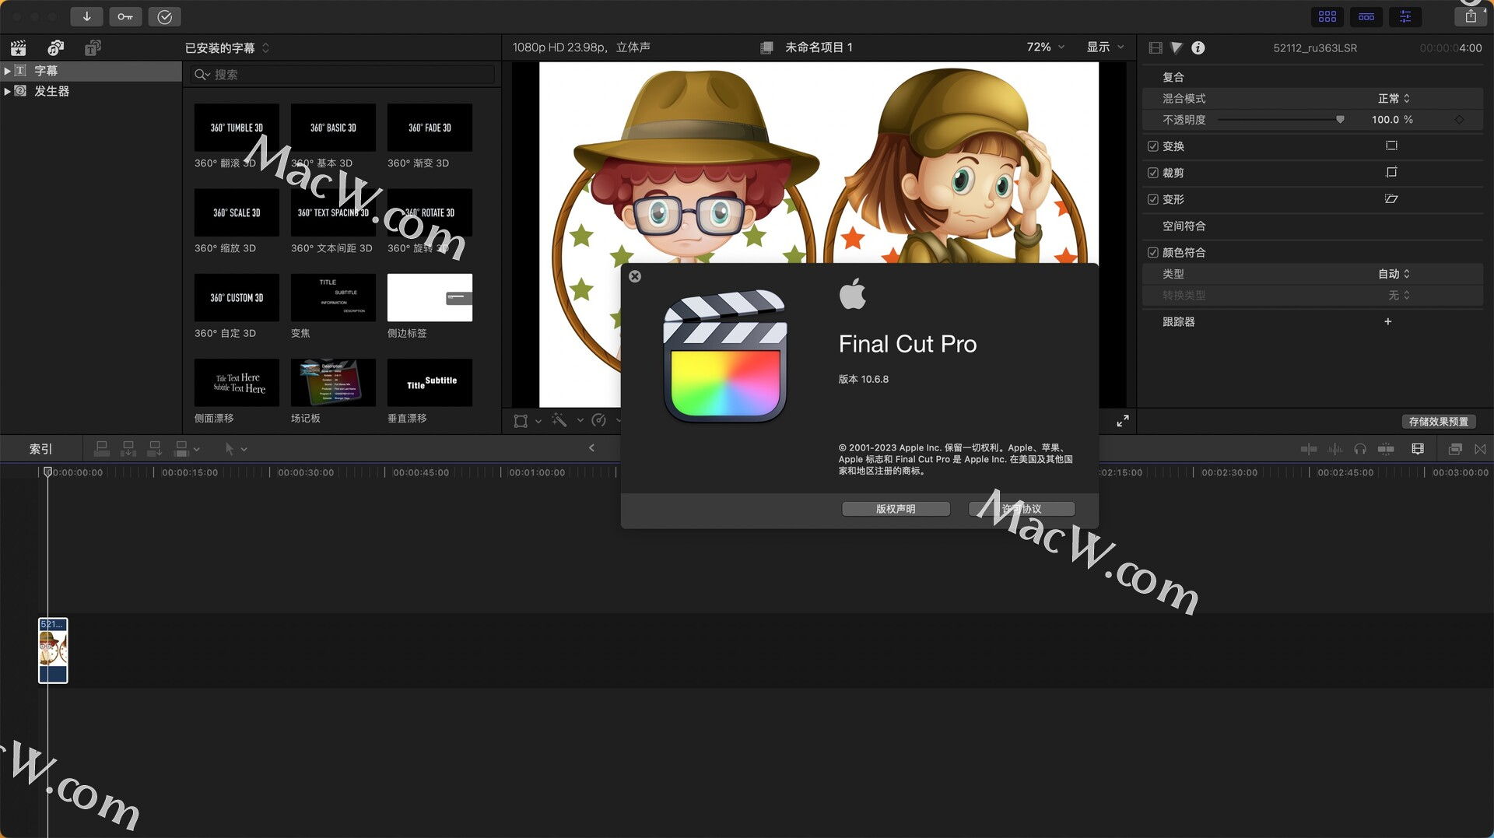Switch to the video inspector filmstrip icon
Viewport: 1494px width, 838px height.
(x=1156, y=47)
